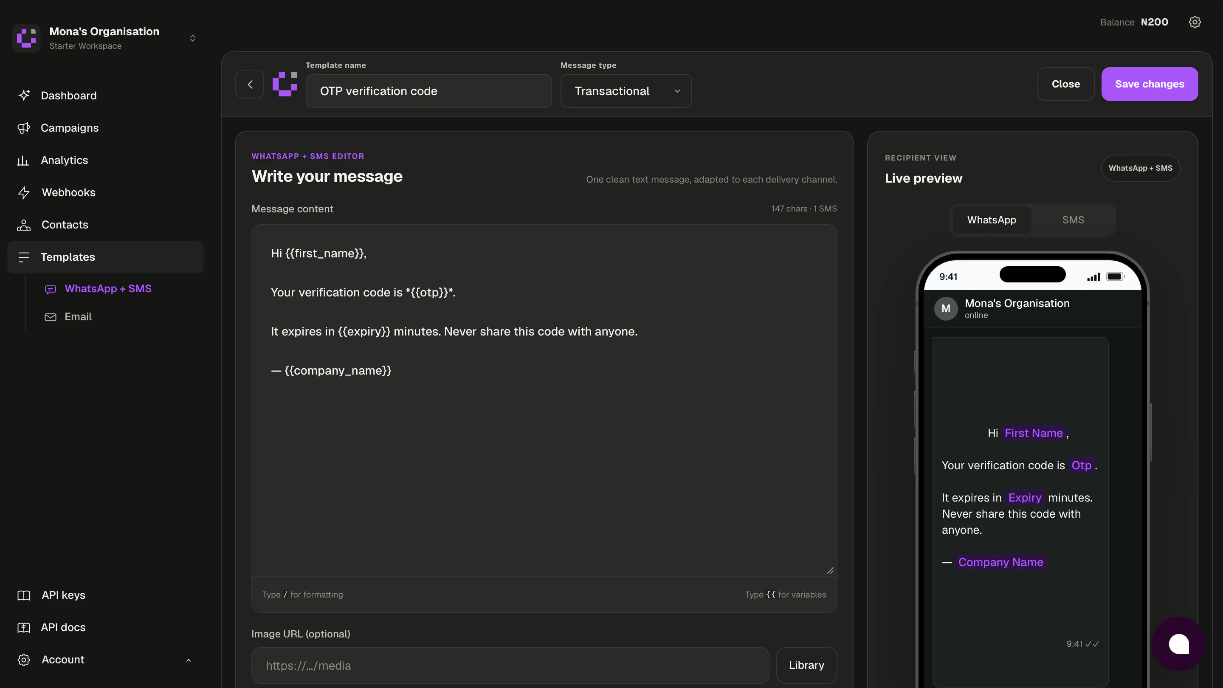Open Webhooks section
This screenshot has height=688, width=1223.
click(105, 192)
